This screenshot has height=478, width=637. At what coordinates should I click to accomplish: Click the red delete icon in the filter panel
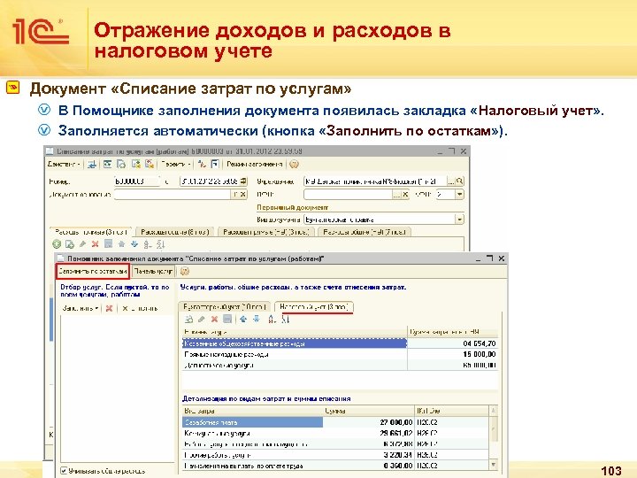click(x=109, y=309)
